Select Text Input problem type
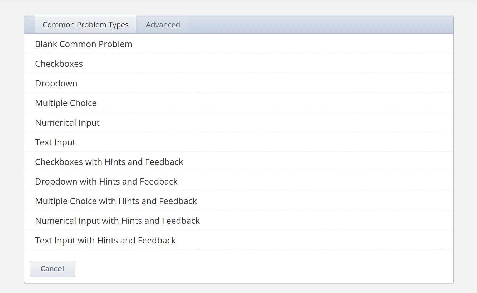Viewport: 477px width, 293px height. (239, 142)
